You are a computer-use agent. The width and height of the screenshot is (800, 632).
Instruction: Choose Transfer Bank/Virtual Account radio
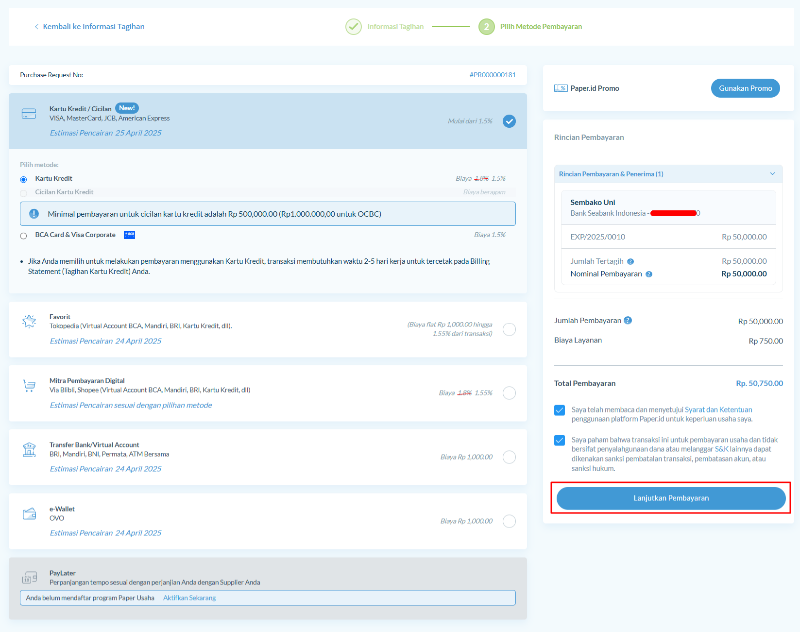pos(509,457)
